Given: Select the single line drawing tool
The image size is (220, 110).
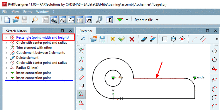Looking at the screenshot, I should coord(194,39).
